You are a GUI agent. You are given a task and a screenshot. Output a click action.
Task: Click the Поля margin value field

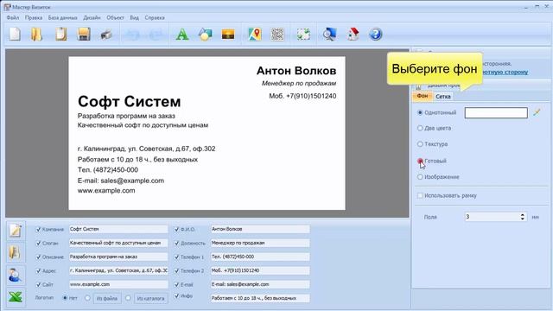[492, 217]
